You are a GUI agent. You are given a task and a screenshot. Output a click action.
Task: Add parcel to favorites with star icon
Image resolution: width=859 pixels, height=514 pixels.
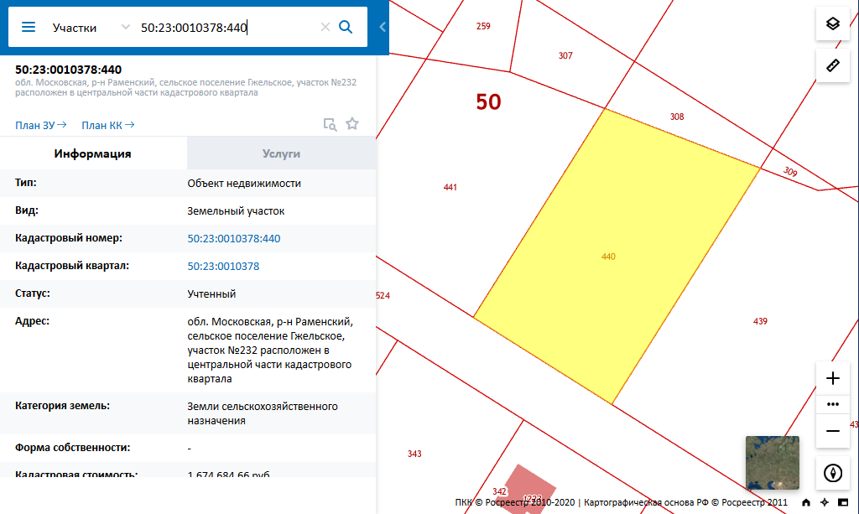[x=352, y=124]
